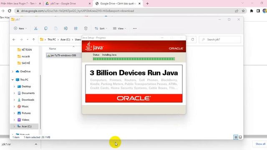The height and width of the screenshot is (150, 267).
Task: Go forward in File Explorer
Action: 21,40
